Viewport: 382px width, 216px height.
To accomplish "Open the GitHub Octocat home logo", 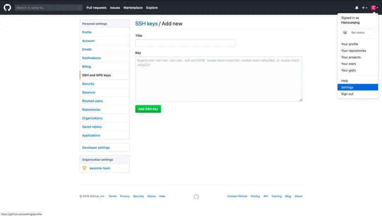I will 7,7.
